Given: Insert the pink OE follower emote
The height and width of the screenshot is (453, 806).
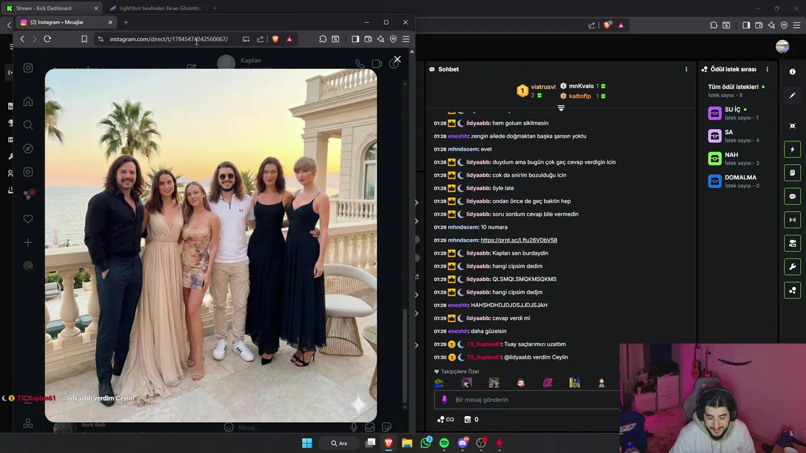Looking at the screenshot, I should [x=547, y=383].
